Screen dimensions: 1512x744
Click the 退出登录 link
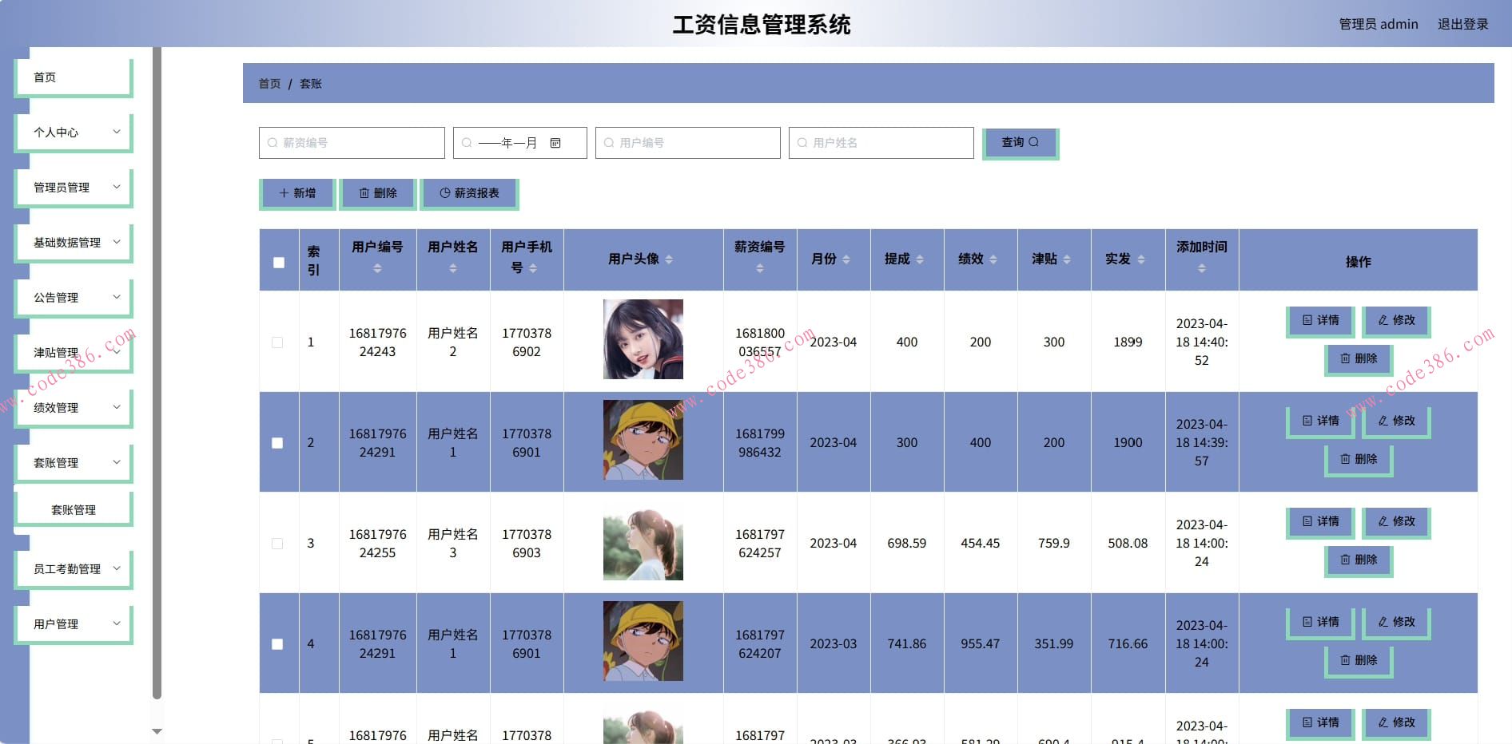1463,24
